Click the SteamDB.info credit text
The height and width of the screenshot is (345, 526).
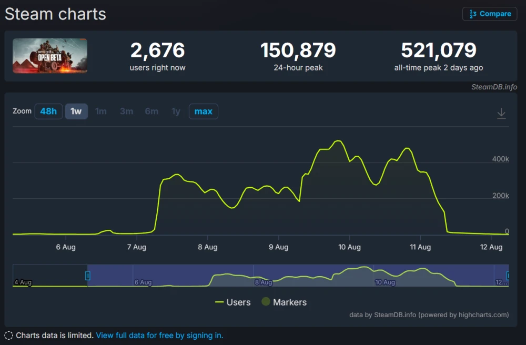coord(494,87)
